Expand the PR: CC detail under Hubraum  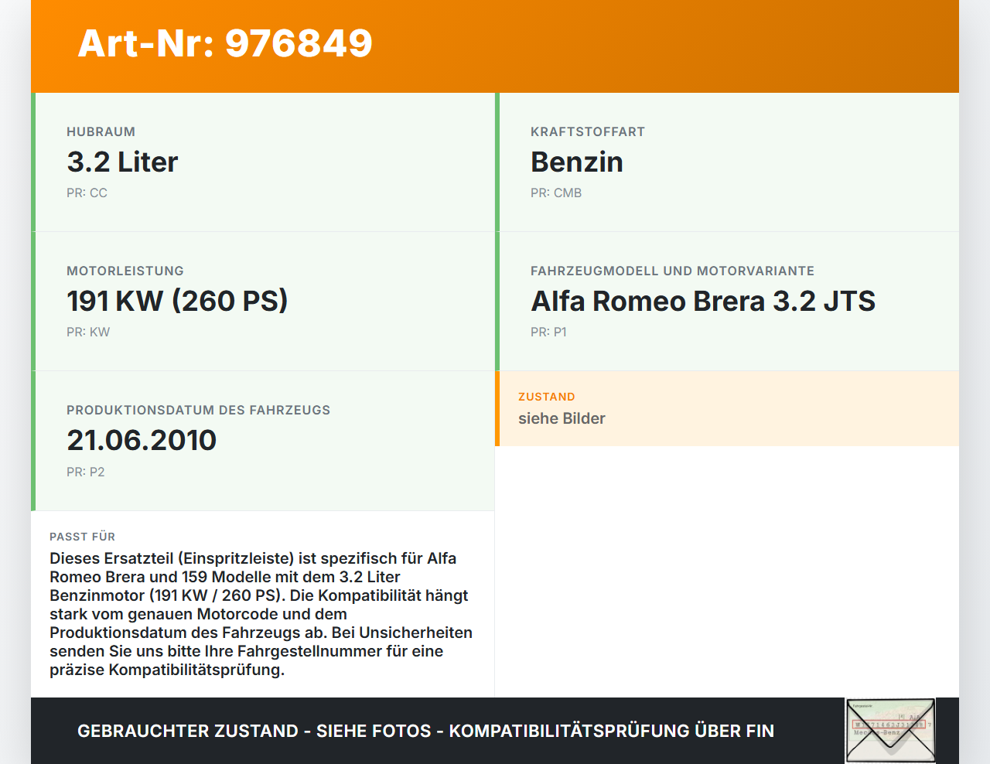(87, 193)
